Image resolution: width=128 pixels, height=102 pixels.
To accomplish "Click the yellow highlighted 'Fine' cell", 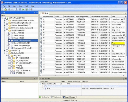I will point(118,43).
